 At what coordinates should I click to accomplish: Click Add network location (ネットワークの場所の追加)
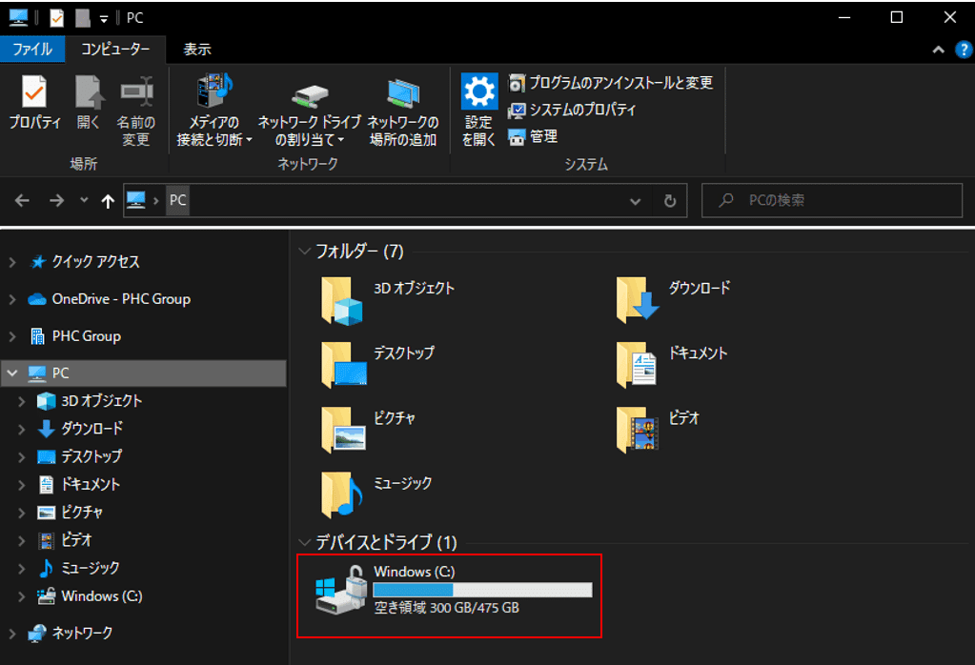(x=403, y=111)
